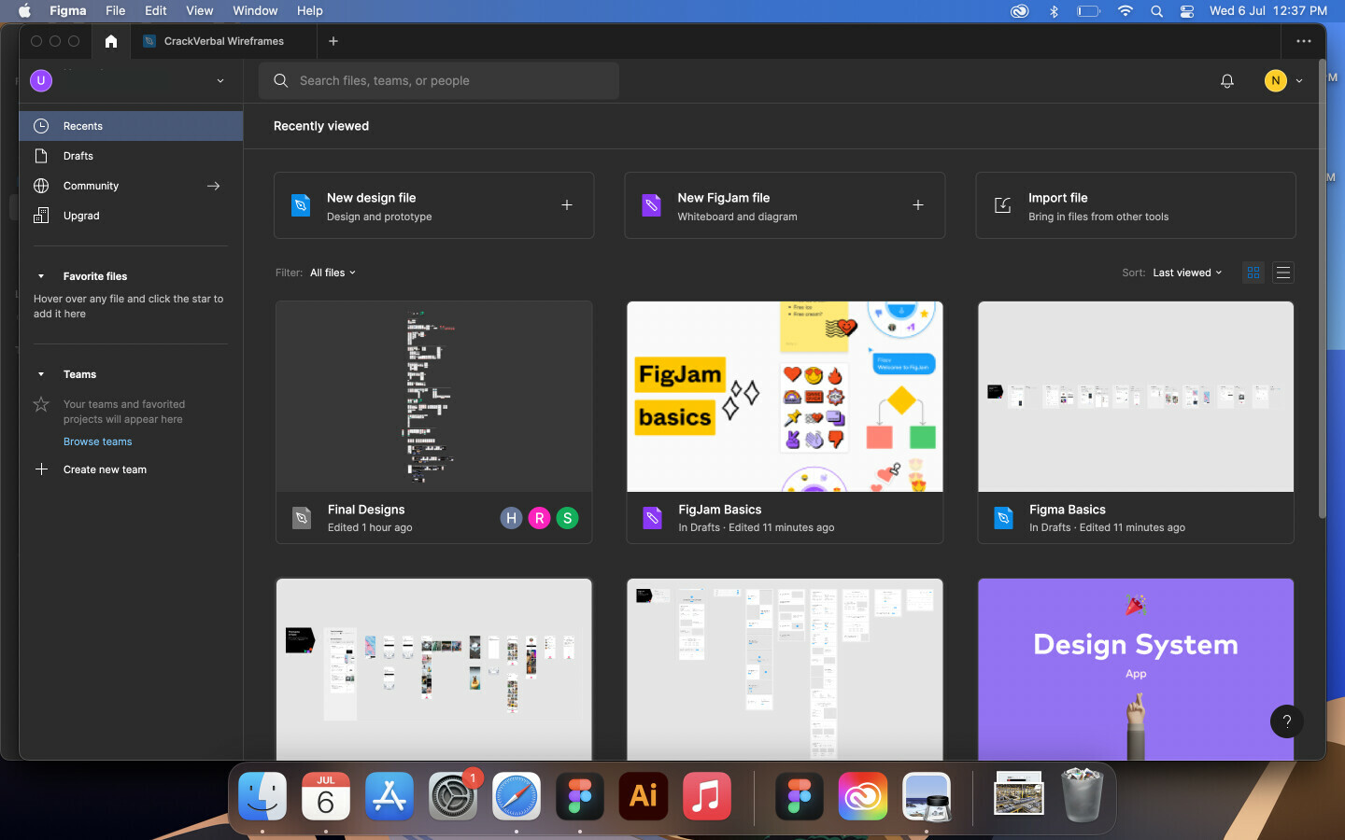Viewport: 1345px width, 840px height.
Task: Click the purple New FigJam file icon
Action: pos(652,205)
